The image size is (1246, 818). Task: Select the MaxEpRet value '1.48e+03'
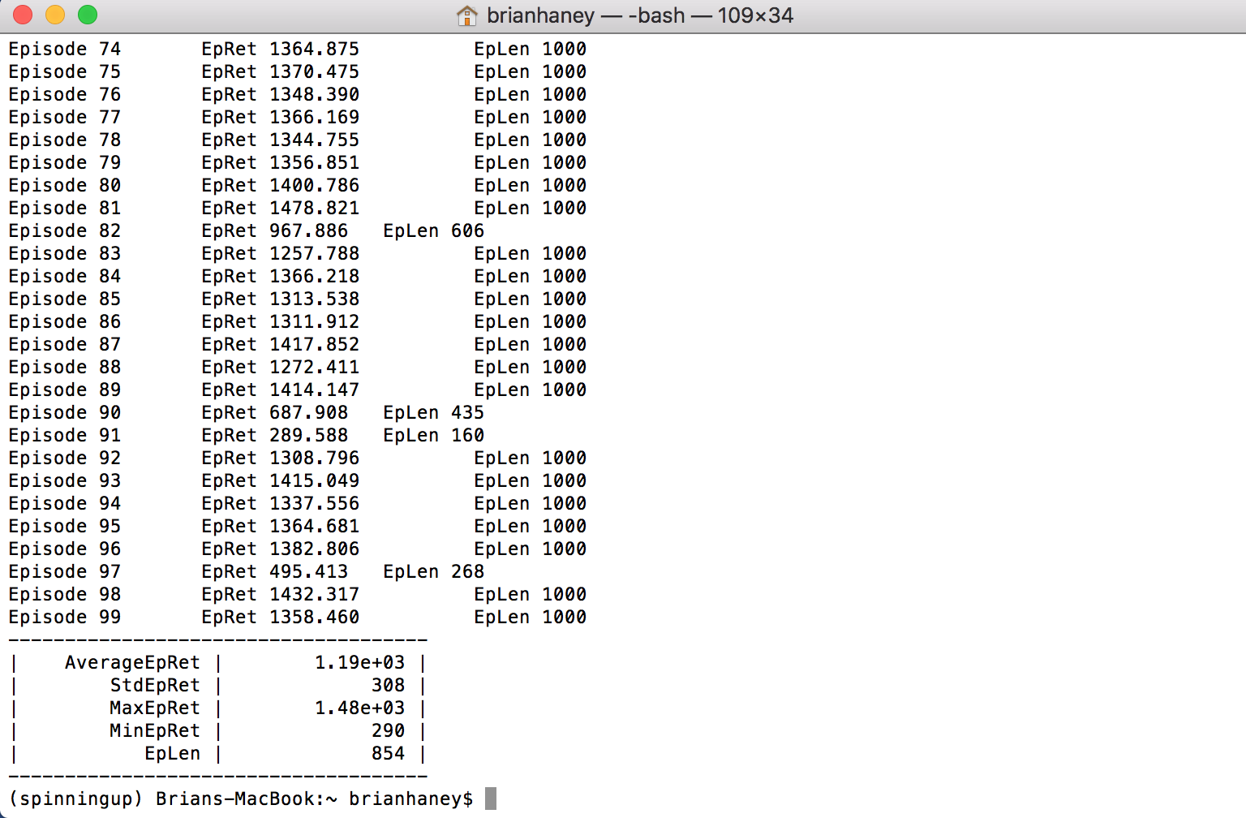tap(359, 708)
